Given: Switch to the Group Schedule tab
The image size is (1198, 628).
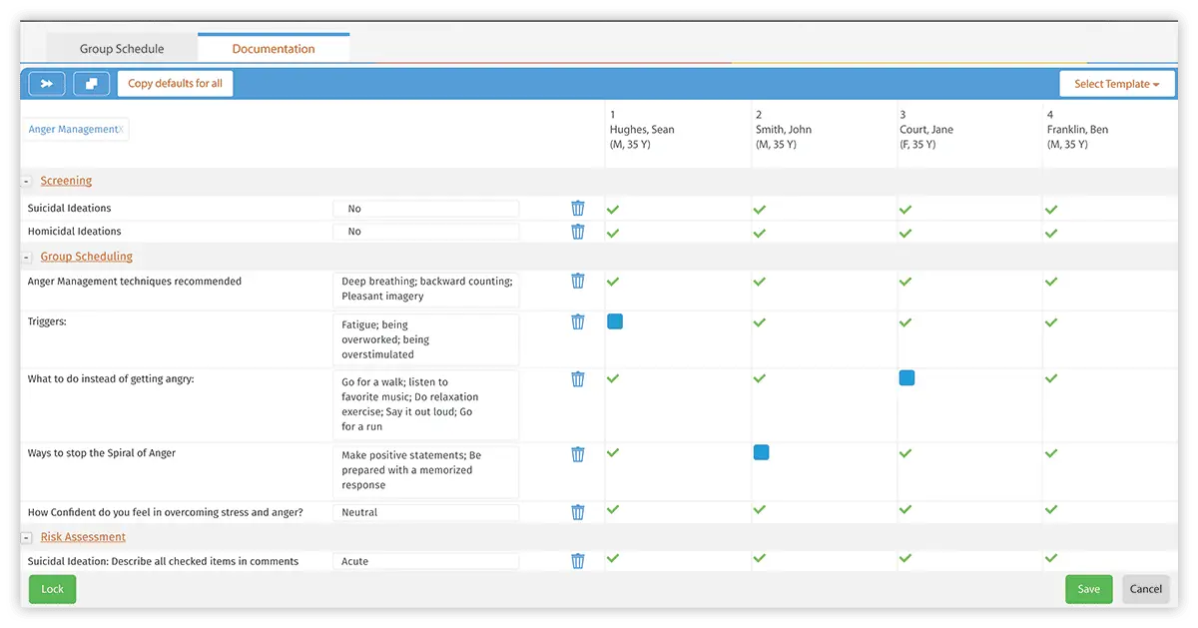Looking at the screenshot, I should 121,48.
